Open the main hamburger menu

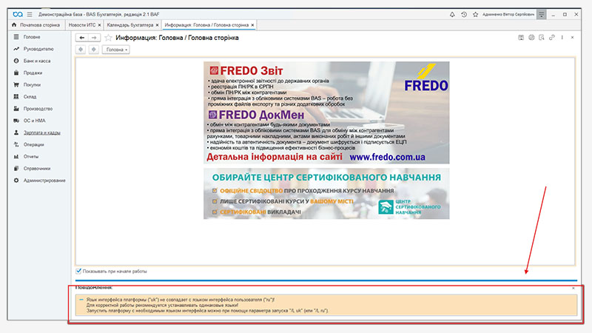(x=30, y=14)
